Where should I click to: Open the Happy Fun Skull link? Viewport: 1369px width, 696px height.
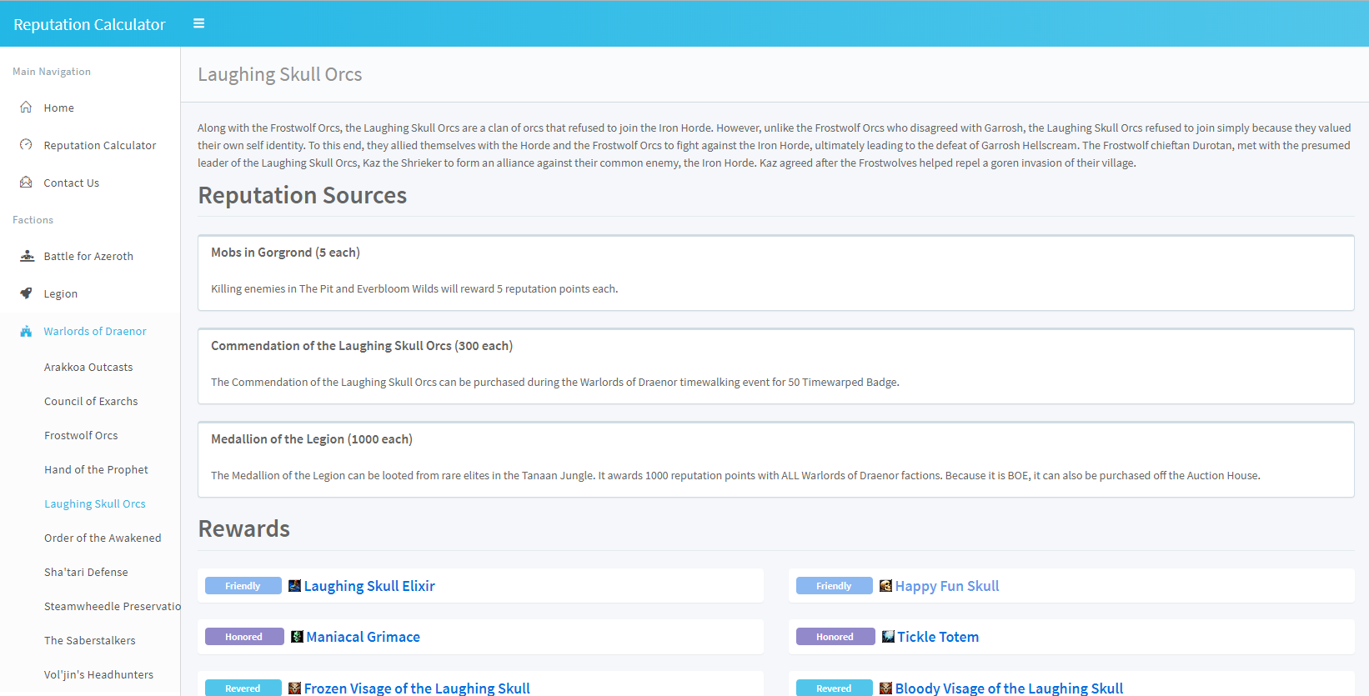point(947,586)
